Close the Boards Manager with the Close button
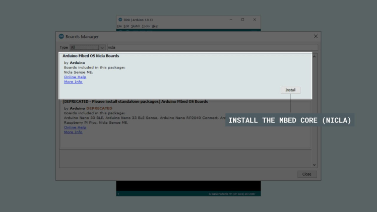The width and height of the screenshot is (377, 212). tap(307, 174)
